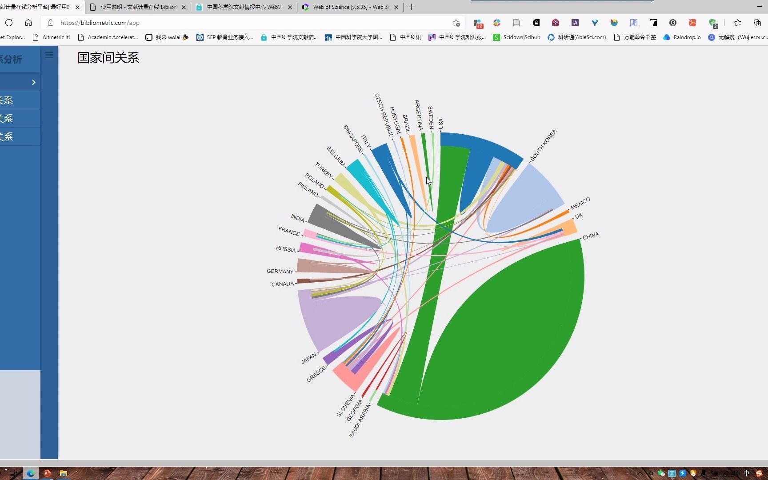
Task: Close the 使用说明 tab
Action: (184, 7)
